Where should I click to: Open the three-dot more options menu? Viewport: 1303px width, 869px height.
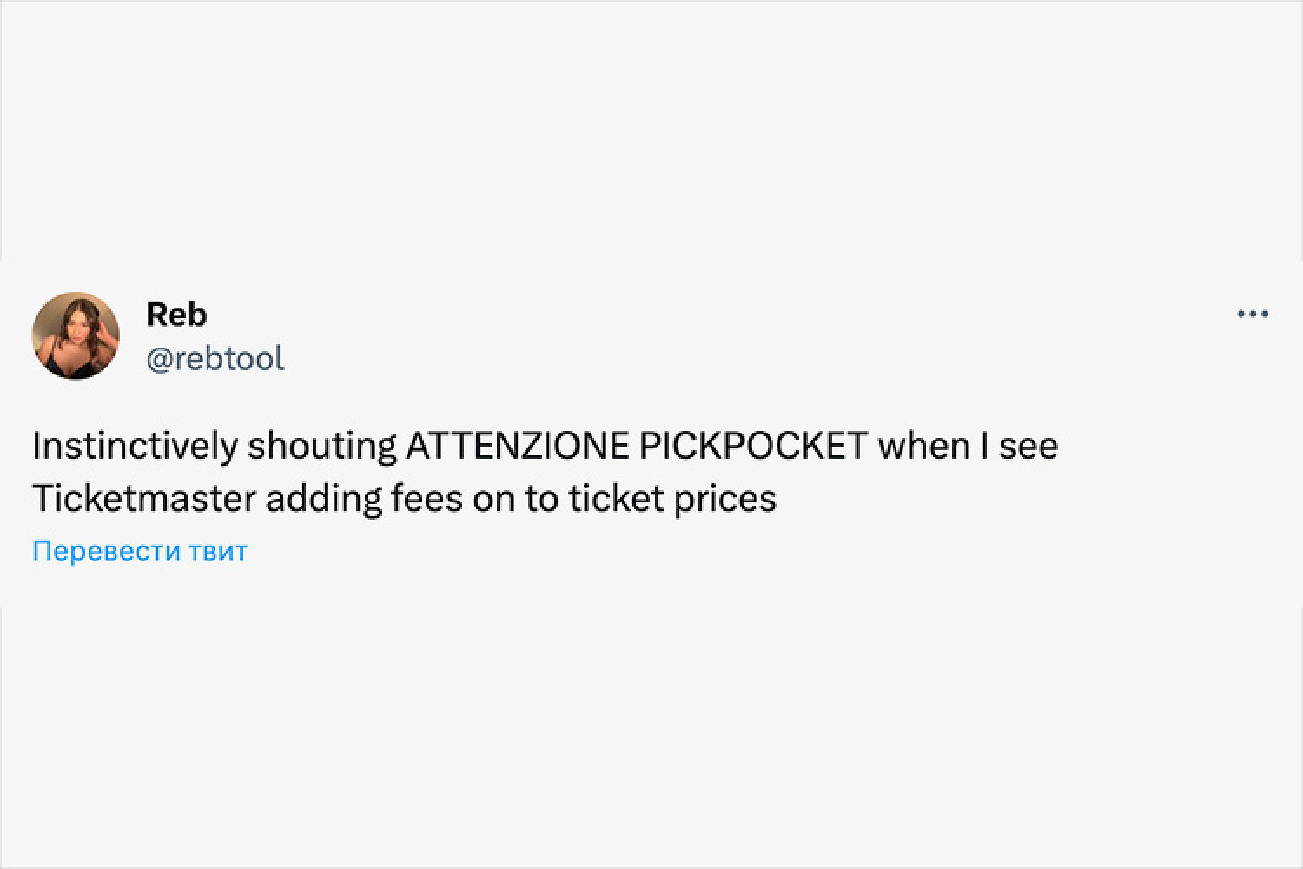click(x=1253, y=315)
